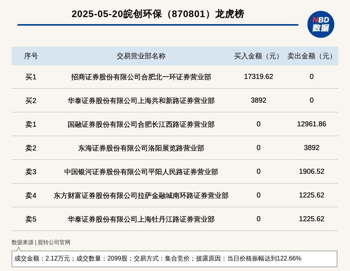Select 东海证券股份有限公司洛阳展览路营业部
Viewport: 350px width, 271px height.
coord(141,148)
